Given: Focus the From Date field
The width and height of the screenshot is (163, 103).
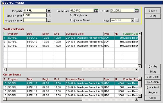Looking at the screenshot, I should [x=82, y=11].
